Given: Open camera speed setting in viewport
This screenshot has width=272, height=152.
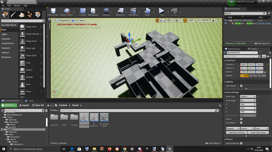Looking at the screenshot, I should [x=214, y=20].
